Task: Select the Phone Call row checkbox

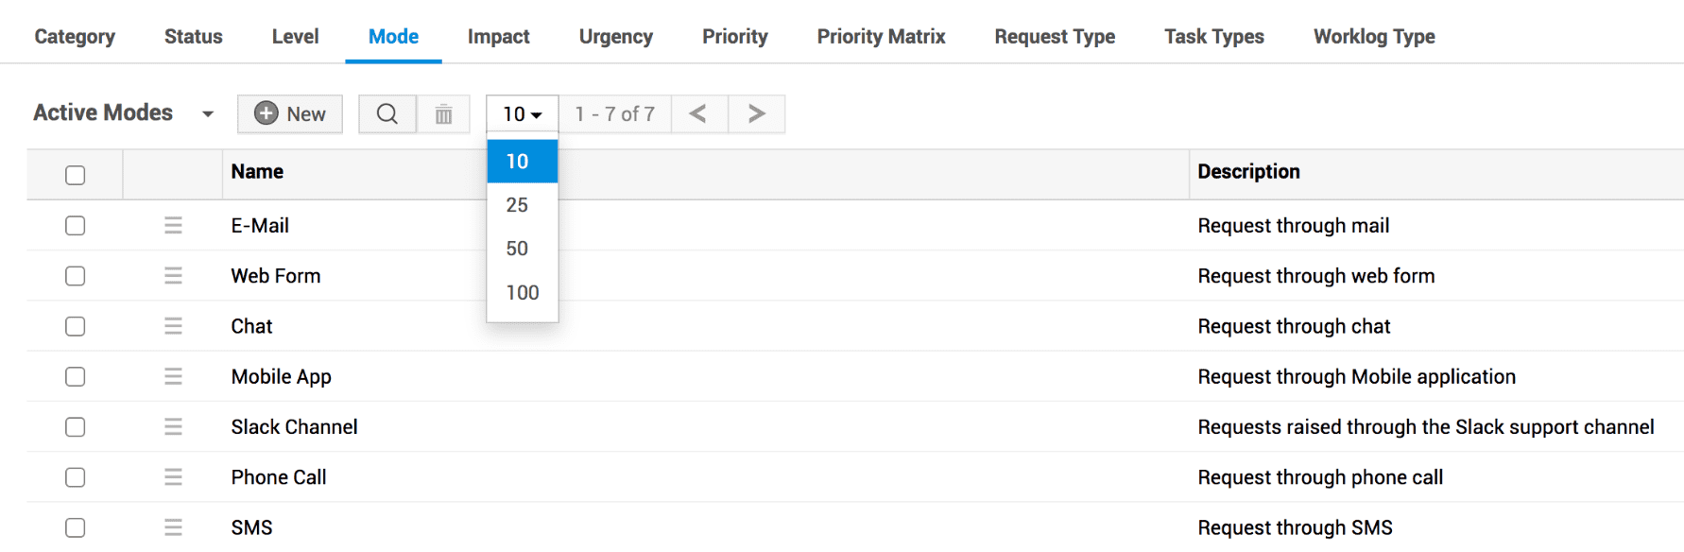Action: point(76,477)
